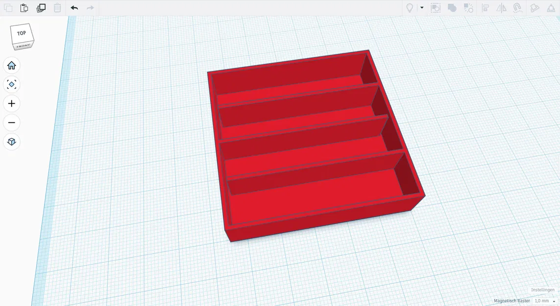Switch between perspective and orthographic view

coord(11,142)
